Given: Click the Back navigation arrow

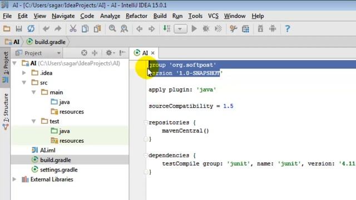Looking at the screenshot, I should point(140,29).
